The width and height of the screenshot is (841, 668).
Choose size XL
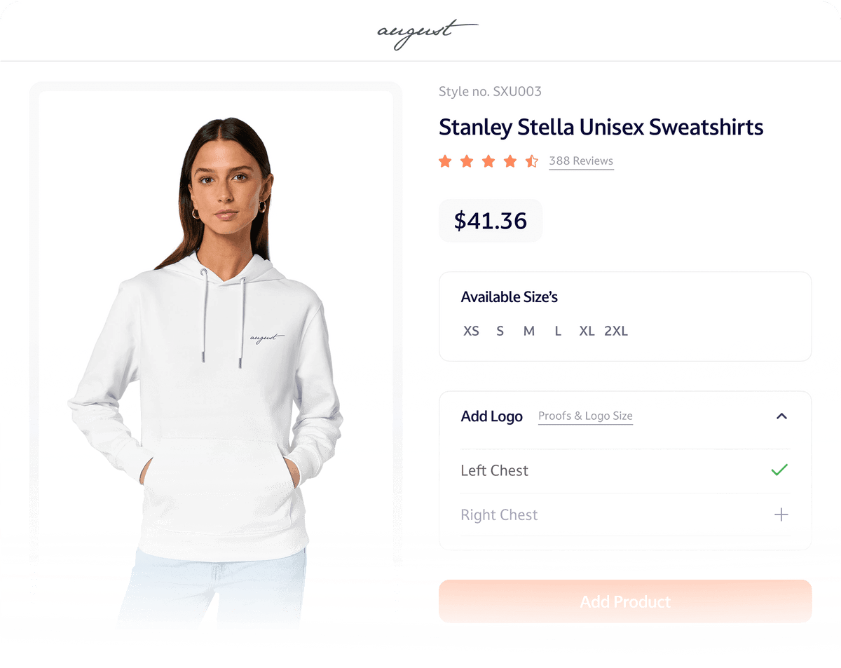point(587,331)
